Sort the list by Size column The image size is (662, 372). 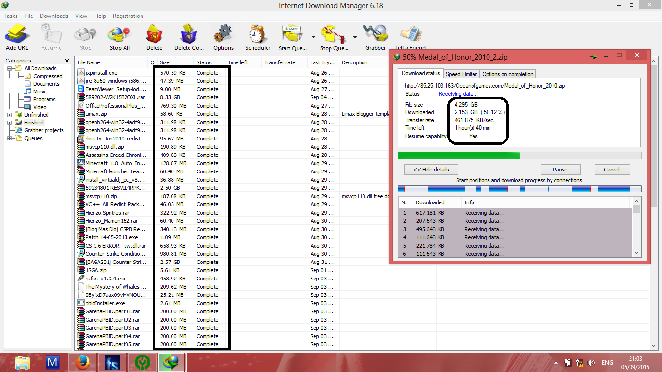(175, 62)
